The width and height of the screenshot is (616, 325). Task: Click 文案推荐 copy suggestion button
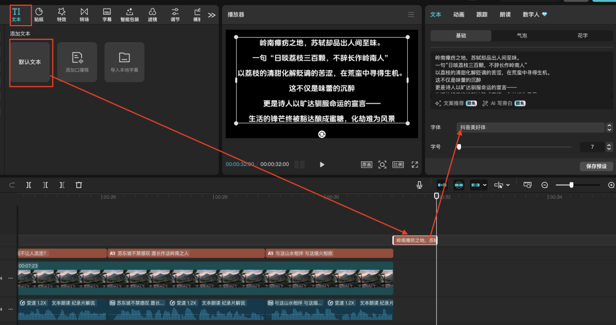pos(456,103)
